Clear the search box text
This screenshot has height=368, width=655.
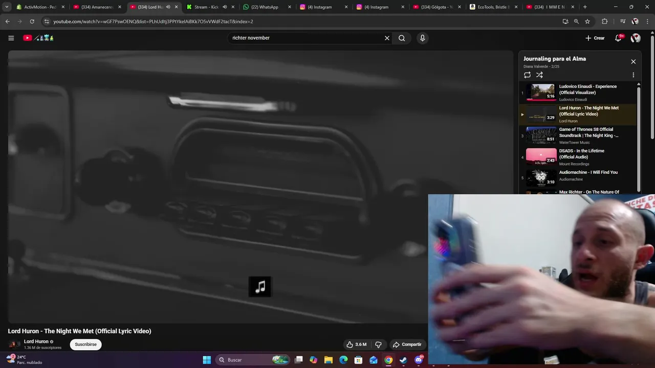pyautogui.click(x=387, y=38)
